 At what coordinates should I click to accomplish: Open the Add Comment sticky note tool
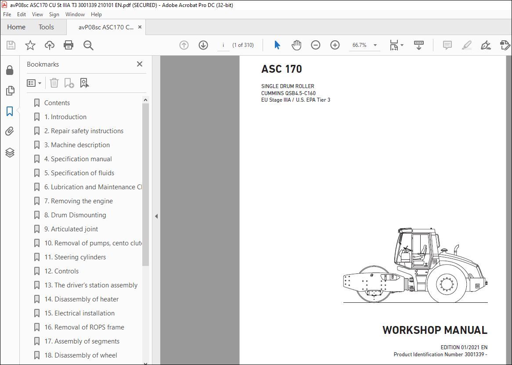coord(447,45)
